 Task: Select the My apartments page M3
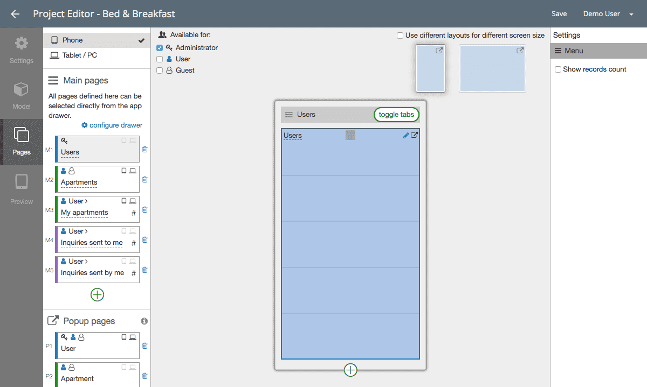coord(97,209)
